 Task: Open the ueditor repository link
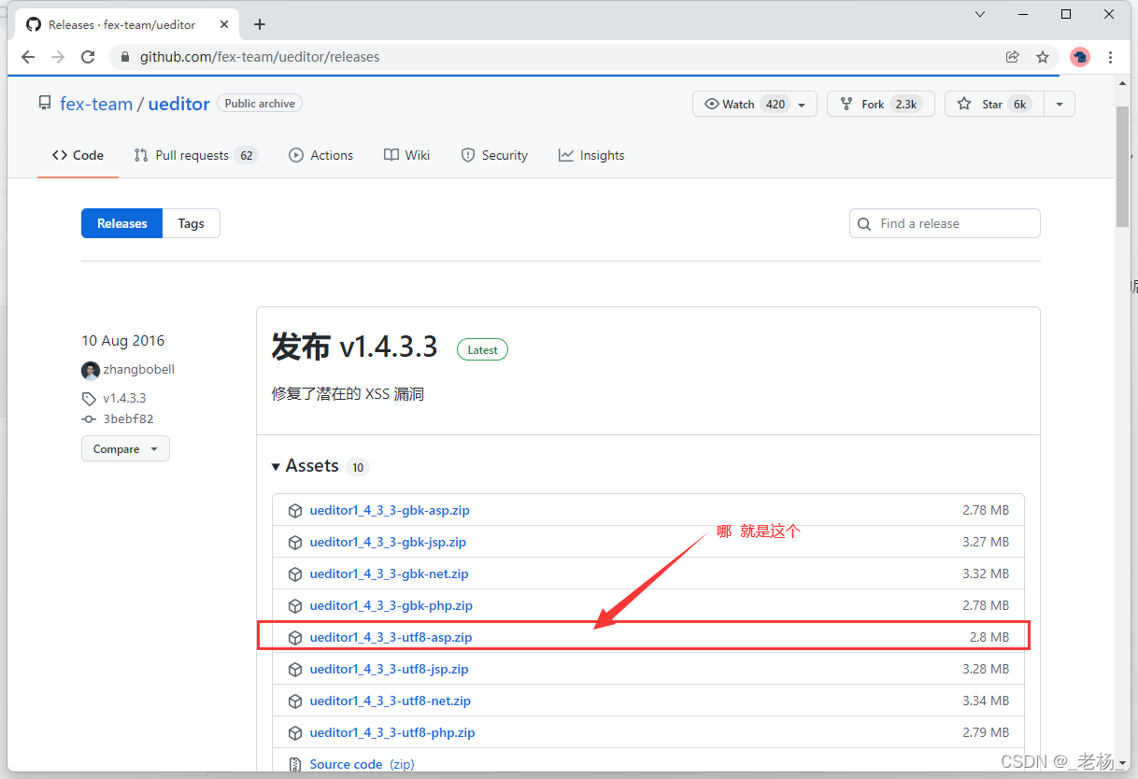coord(178,104)
